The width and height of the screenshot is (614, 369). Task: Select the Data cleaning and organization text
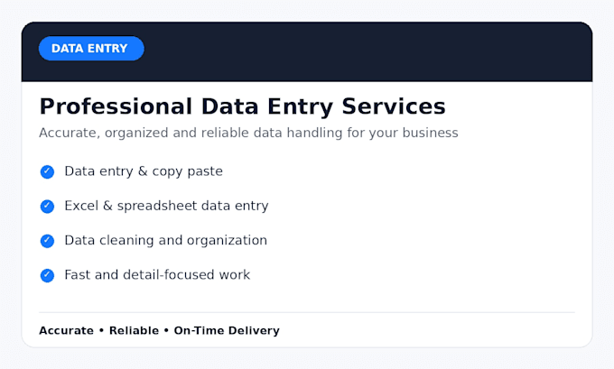(165, 240)
